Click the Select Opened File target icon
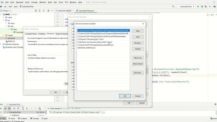Viewport: 217px width, 122px height. tap(36, 11)
